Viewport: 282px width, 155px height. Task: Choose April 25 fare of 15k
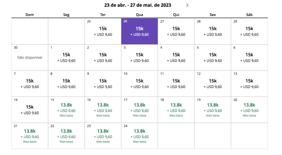coord(103,31)
